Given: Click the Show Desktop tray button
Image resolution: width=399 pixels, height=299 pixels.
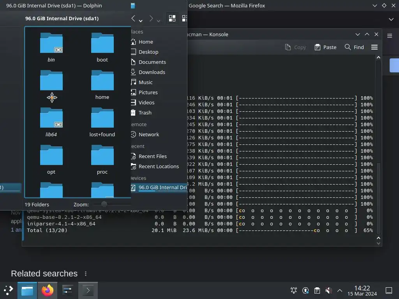Looking at the screenshot, I should click(x=389, y=290).
